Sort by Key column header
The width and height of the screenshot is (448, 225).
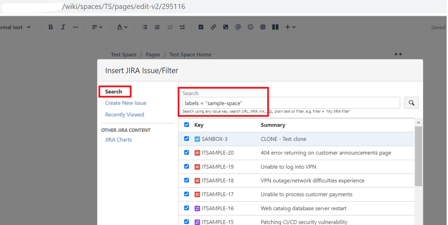pyautogui.click(x=199, y=125)
